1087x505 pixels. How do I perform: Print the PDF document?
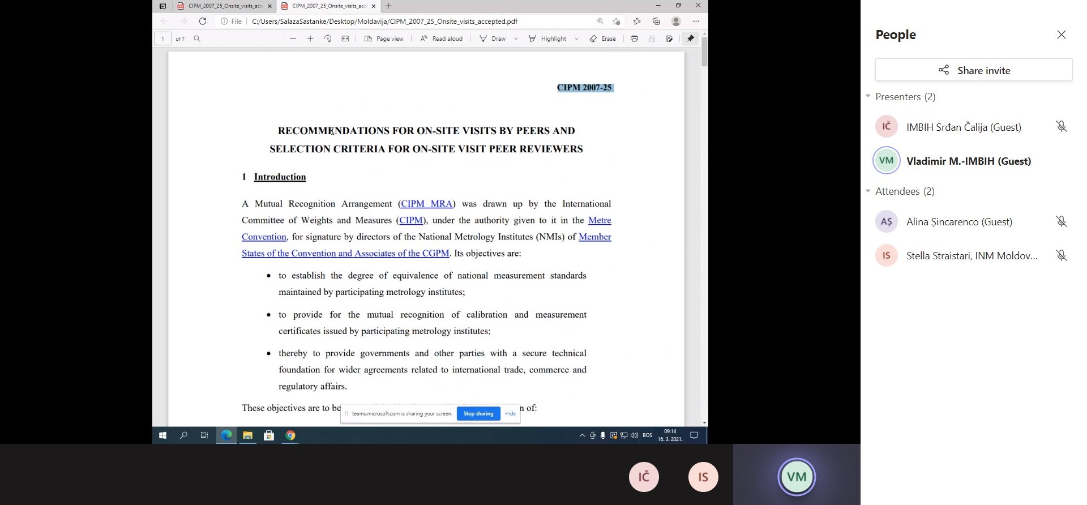pyautogui.click(x=634, y=38)
